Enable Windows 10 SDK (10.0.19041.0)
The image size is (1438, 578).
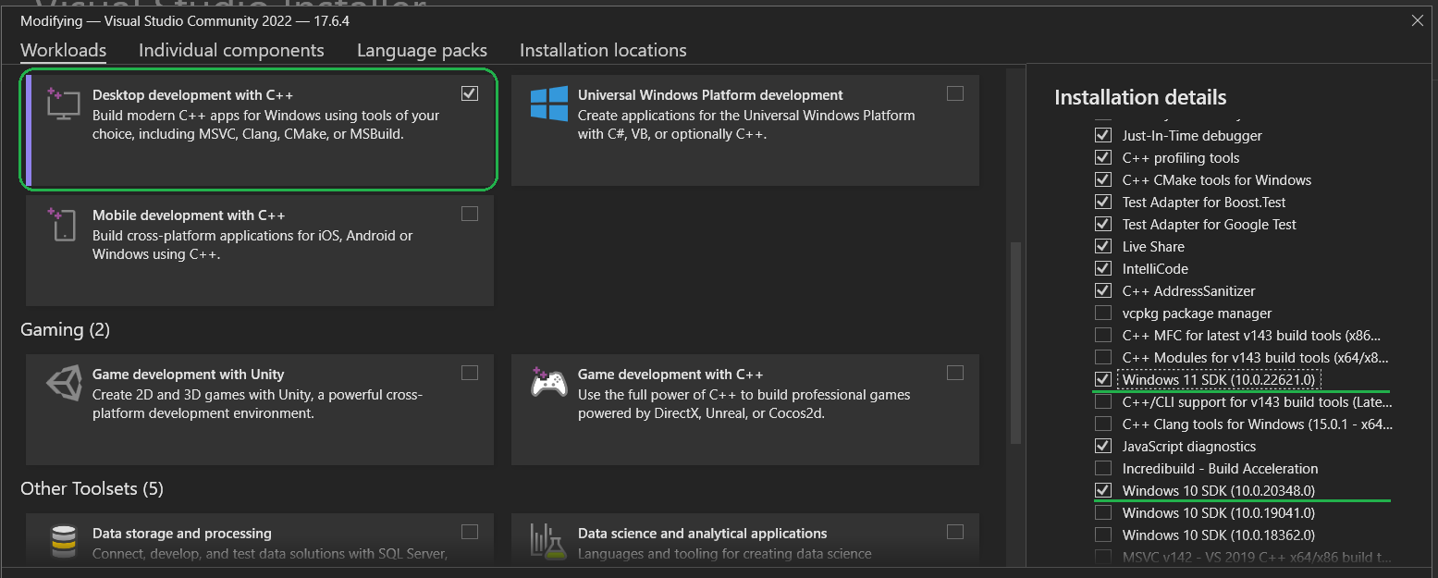click(x=1102, y=512)
